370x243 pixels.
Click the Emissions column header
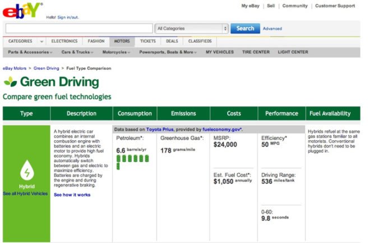tap(183, 113)
